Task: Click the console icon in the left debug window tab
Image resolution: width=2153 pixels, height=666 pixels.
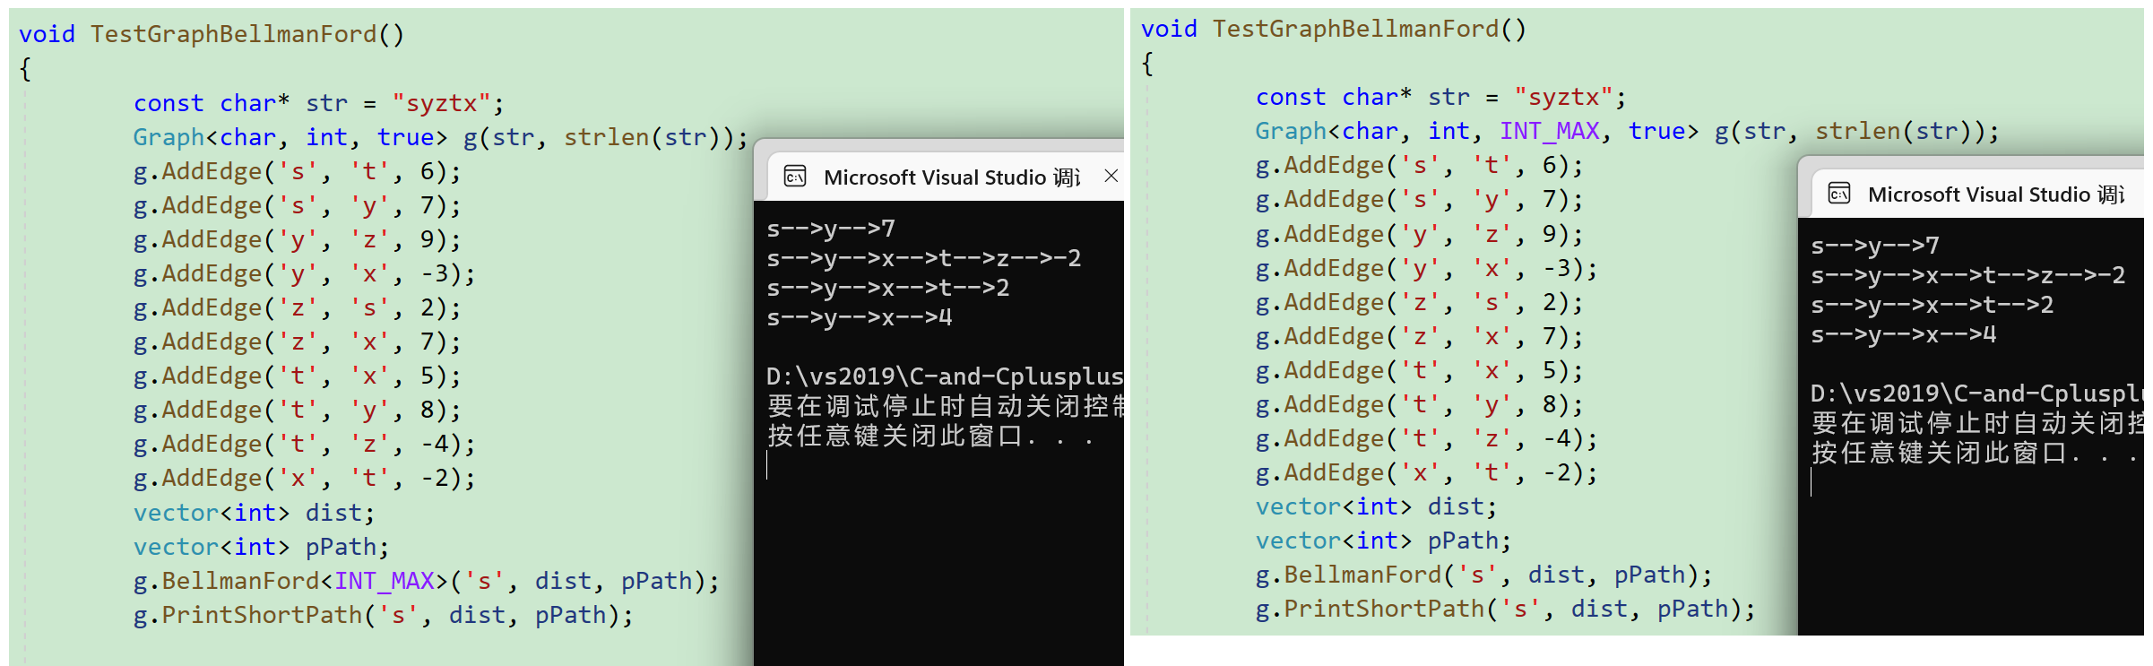Action: pos(795,177)
